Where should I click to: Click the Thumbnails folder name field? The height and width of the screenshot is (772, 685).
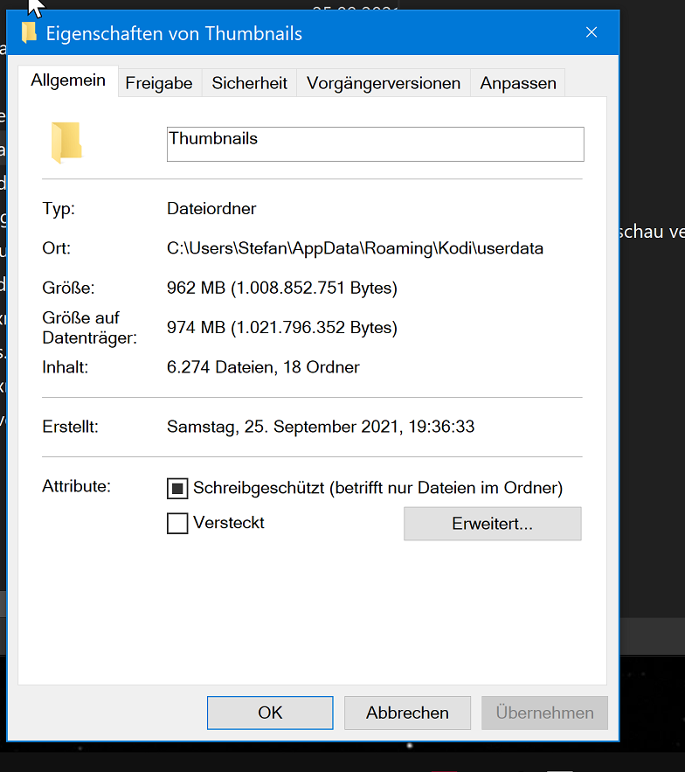[376, 144]
